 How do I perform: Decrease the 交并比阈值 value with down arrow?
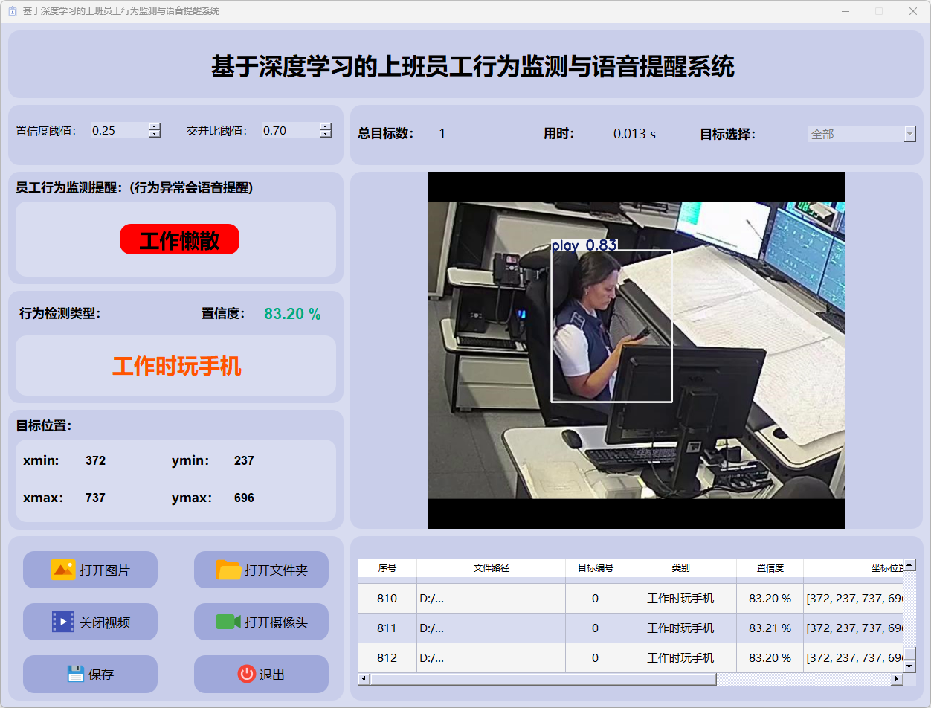click(x=325, y=135)
